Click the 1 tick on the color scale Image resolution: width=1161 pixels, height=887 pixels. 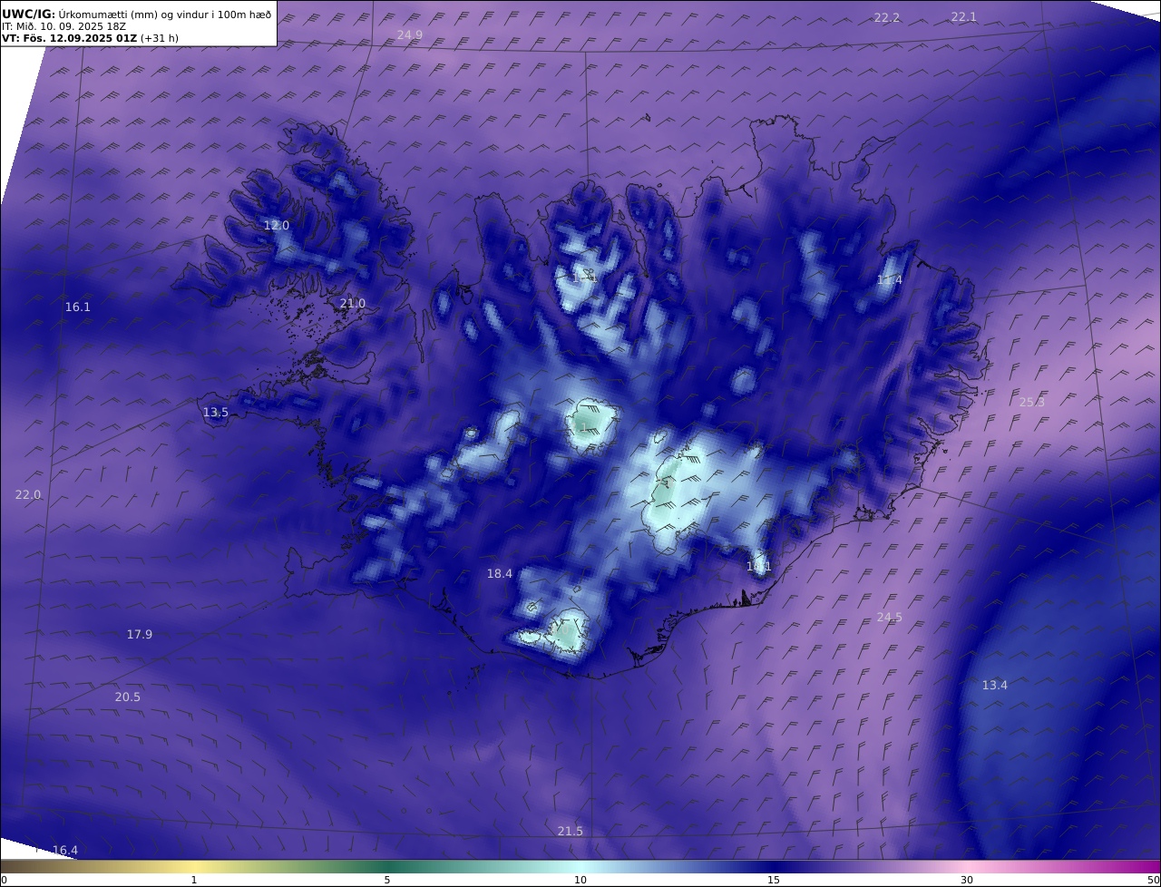click(194, 880)
